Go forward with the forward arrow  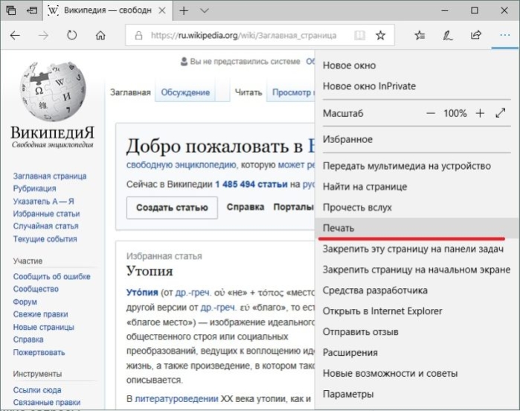coord(43,35)
